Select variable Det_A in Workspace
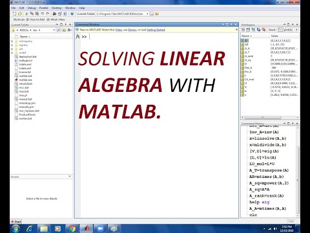 (x=248, y=68)
